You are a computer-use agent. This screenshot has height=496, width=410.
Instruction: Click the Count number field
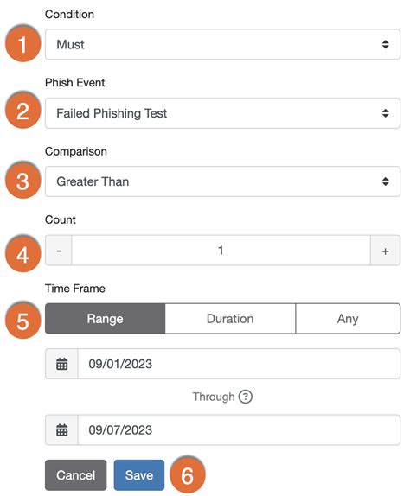pos(221,251)
